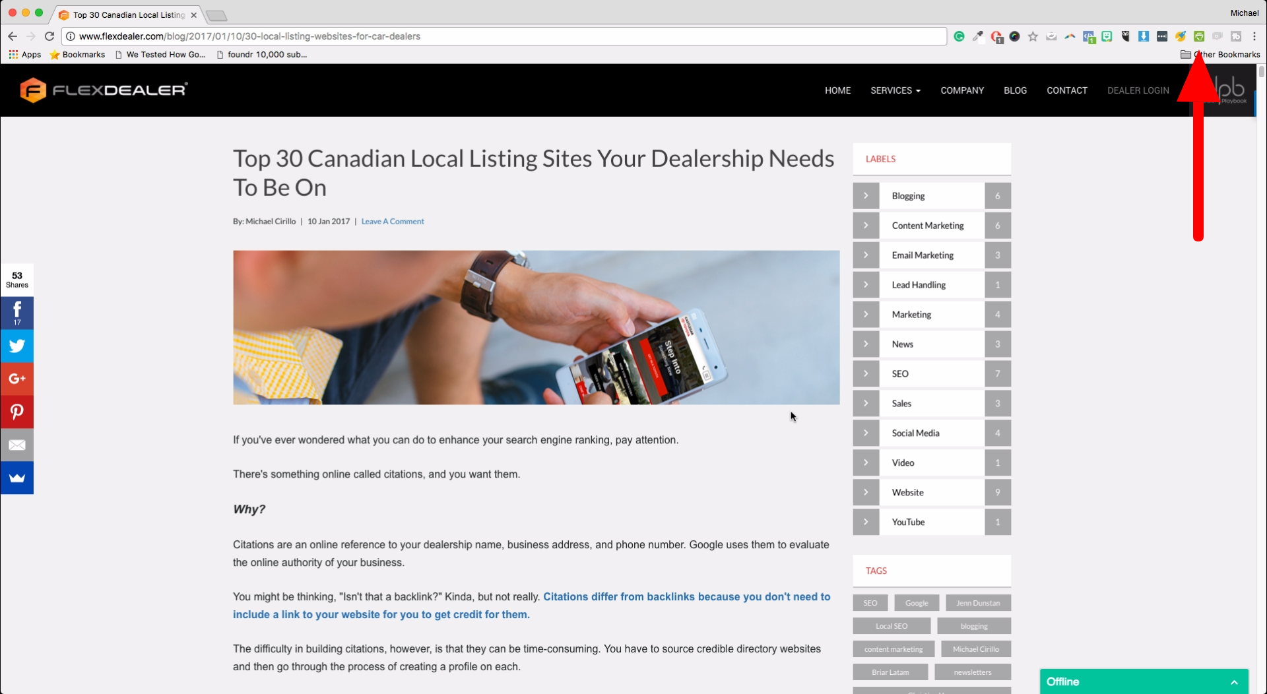Share article on Facebook sidebar icon
This screenshot has width=1267, height=694.
pos(17,312)
